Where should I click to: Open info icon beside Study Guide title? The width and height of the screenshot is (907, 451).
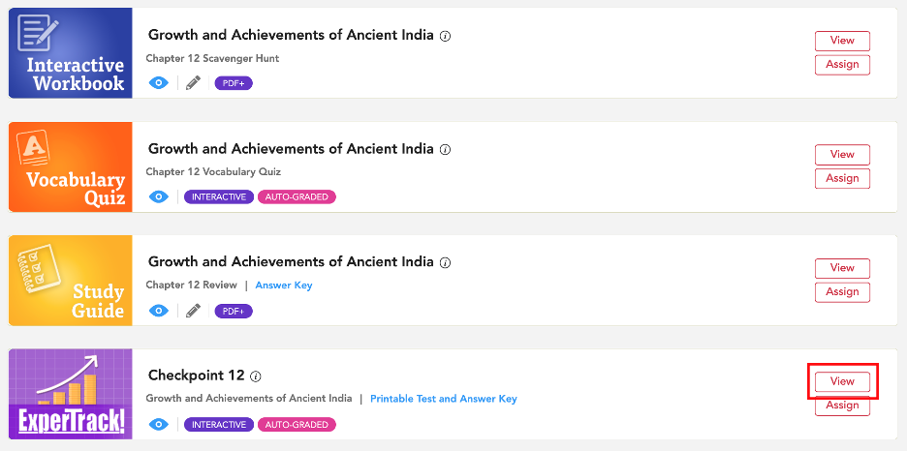(445, 262)
